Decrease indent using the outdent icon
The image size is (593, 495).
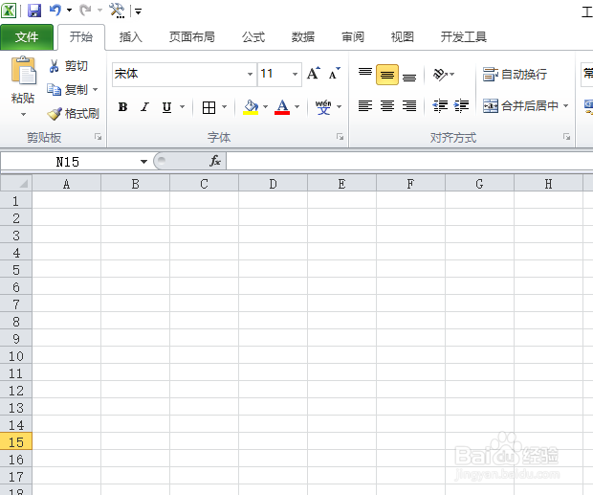pyautogui.click(x=440, y=106)
